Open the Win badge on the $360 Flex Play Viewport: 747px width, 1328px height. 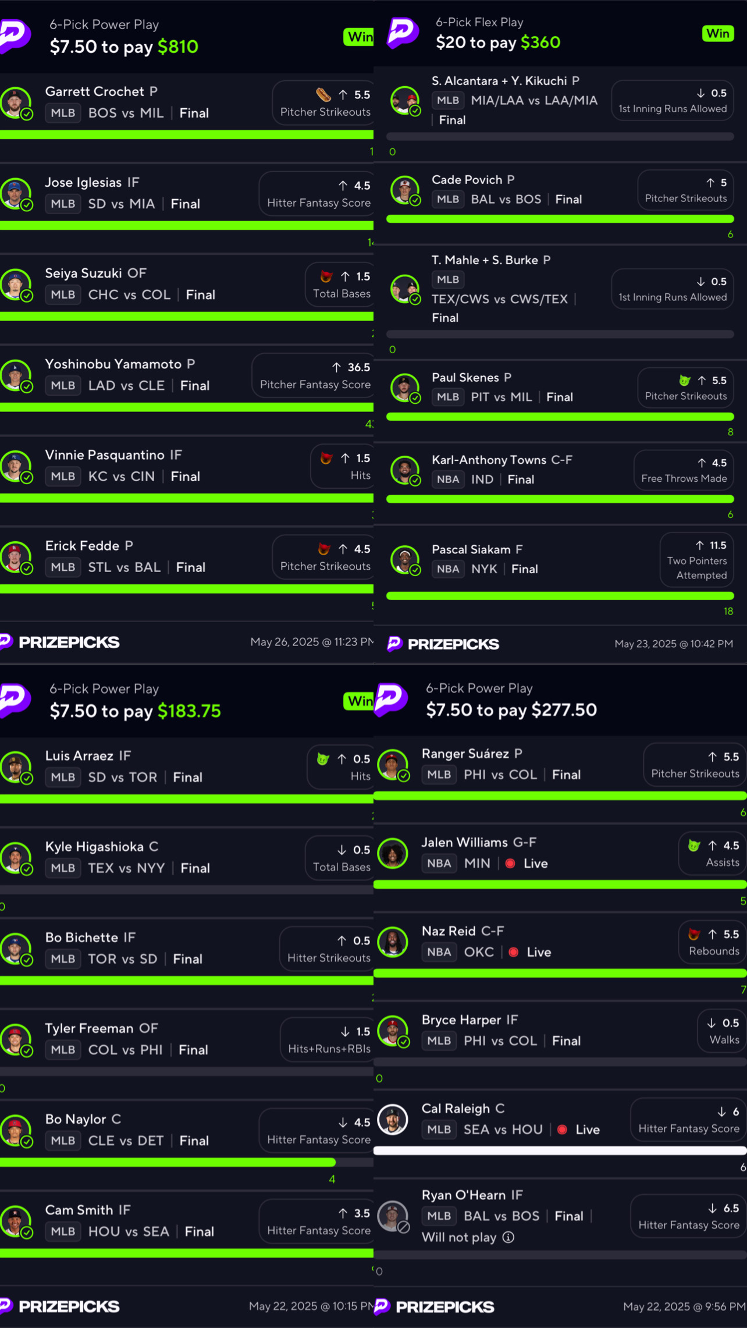click(717, 34)
